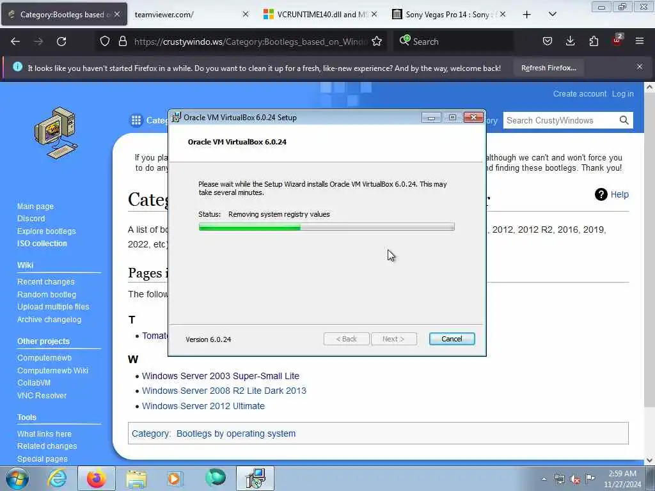Switch to VCRUNTIME140.dll tab
The image size is (655, 491).
(320, 15)
